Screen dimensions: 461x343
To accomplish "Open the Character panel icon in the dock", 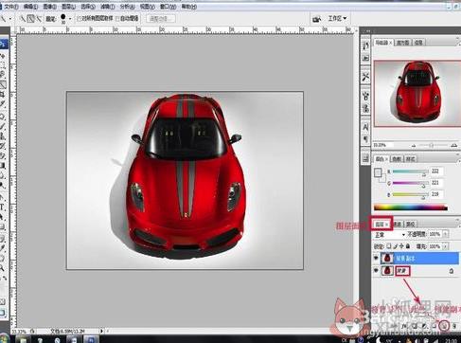I will click(365, 127).
